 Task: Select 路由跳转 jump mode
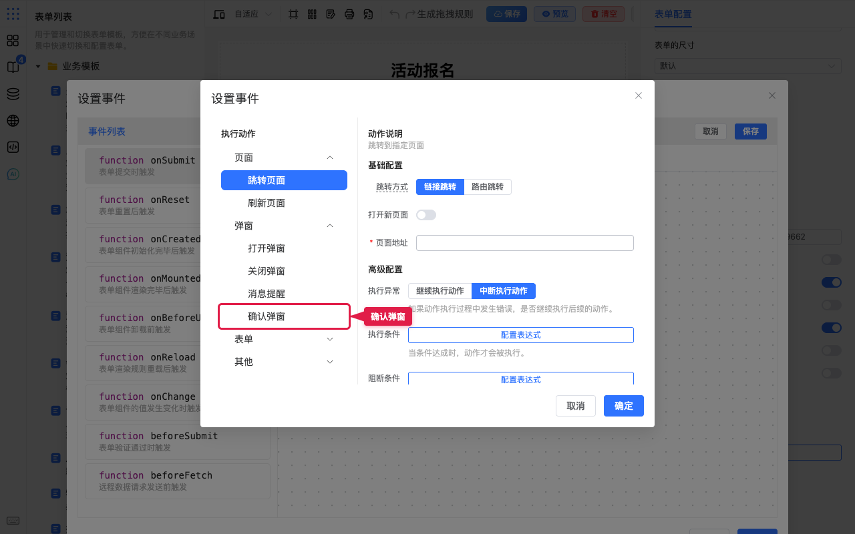pyautogui.click(x=488, y=187)
